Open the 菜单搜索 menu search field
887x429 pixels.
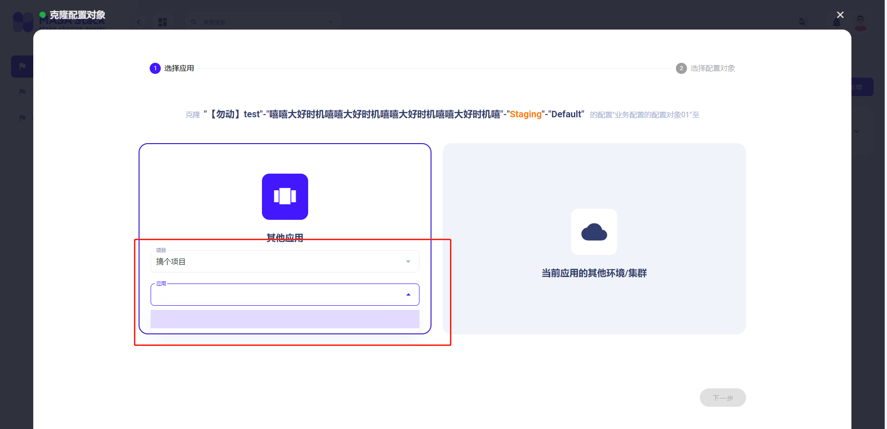263,22
